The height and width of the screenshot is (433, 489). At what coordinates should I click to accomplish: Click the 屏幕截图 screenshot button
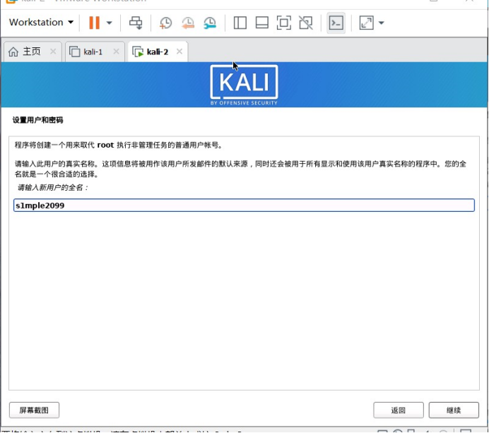tap(35, 410)
